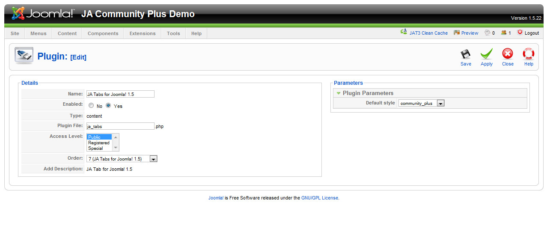547x247 pixels.
Task: Click the Apply green checkmark icon
Action: (487, 54)
